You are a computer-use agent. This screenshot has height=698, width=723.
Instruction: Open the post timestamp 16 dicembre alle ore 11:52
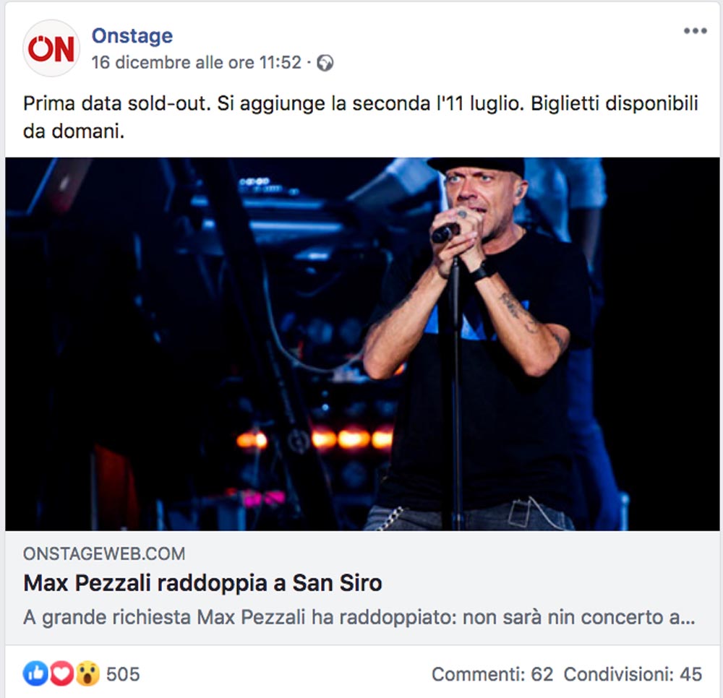coord(197,62)
